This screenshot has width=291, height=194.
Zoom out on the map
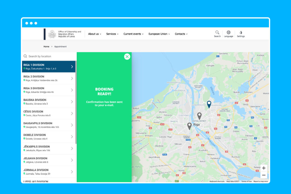click(x=264, y=175)
